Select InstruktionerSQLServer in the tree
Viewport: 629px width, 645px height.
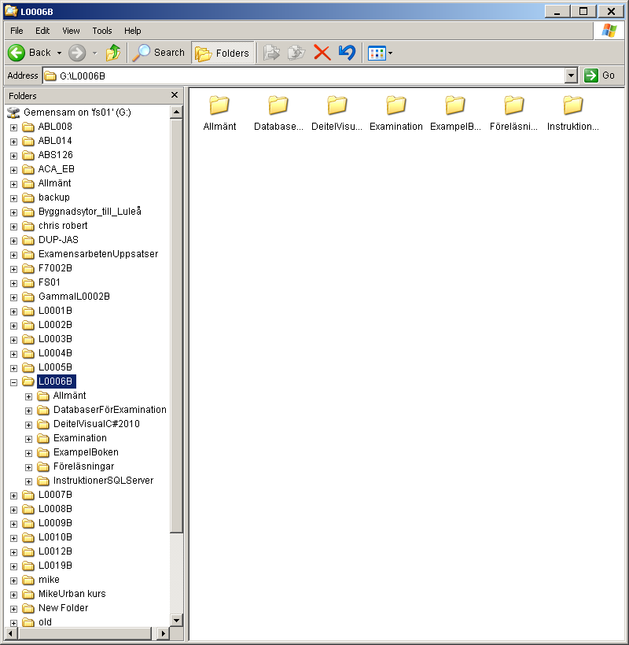click(103, 481)
